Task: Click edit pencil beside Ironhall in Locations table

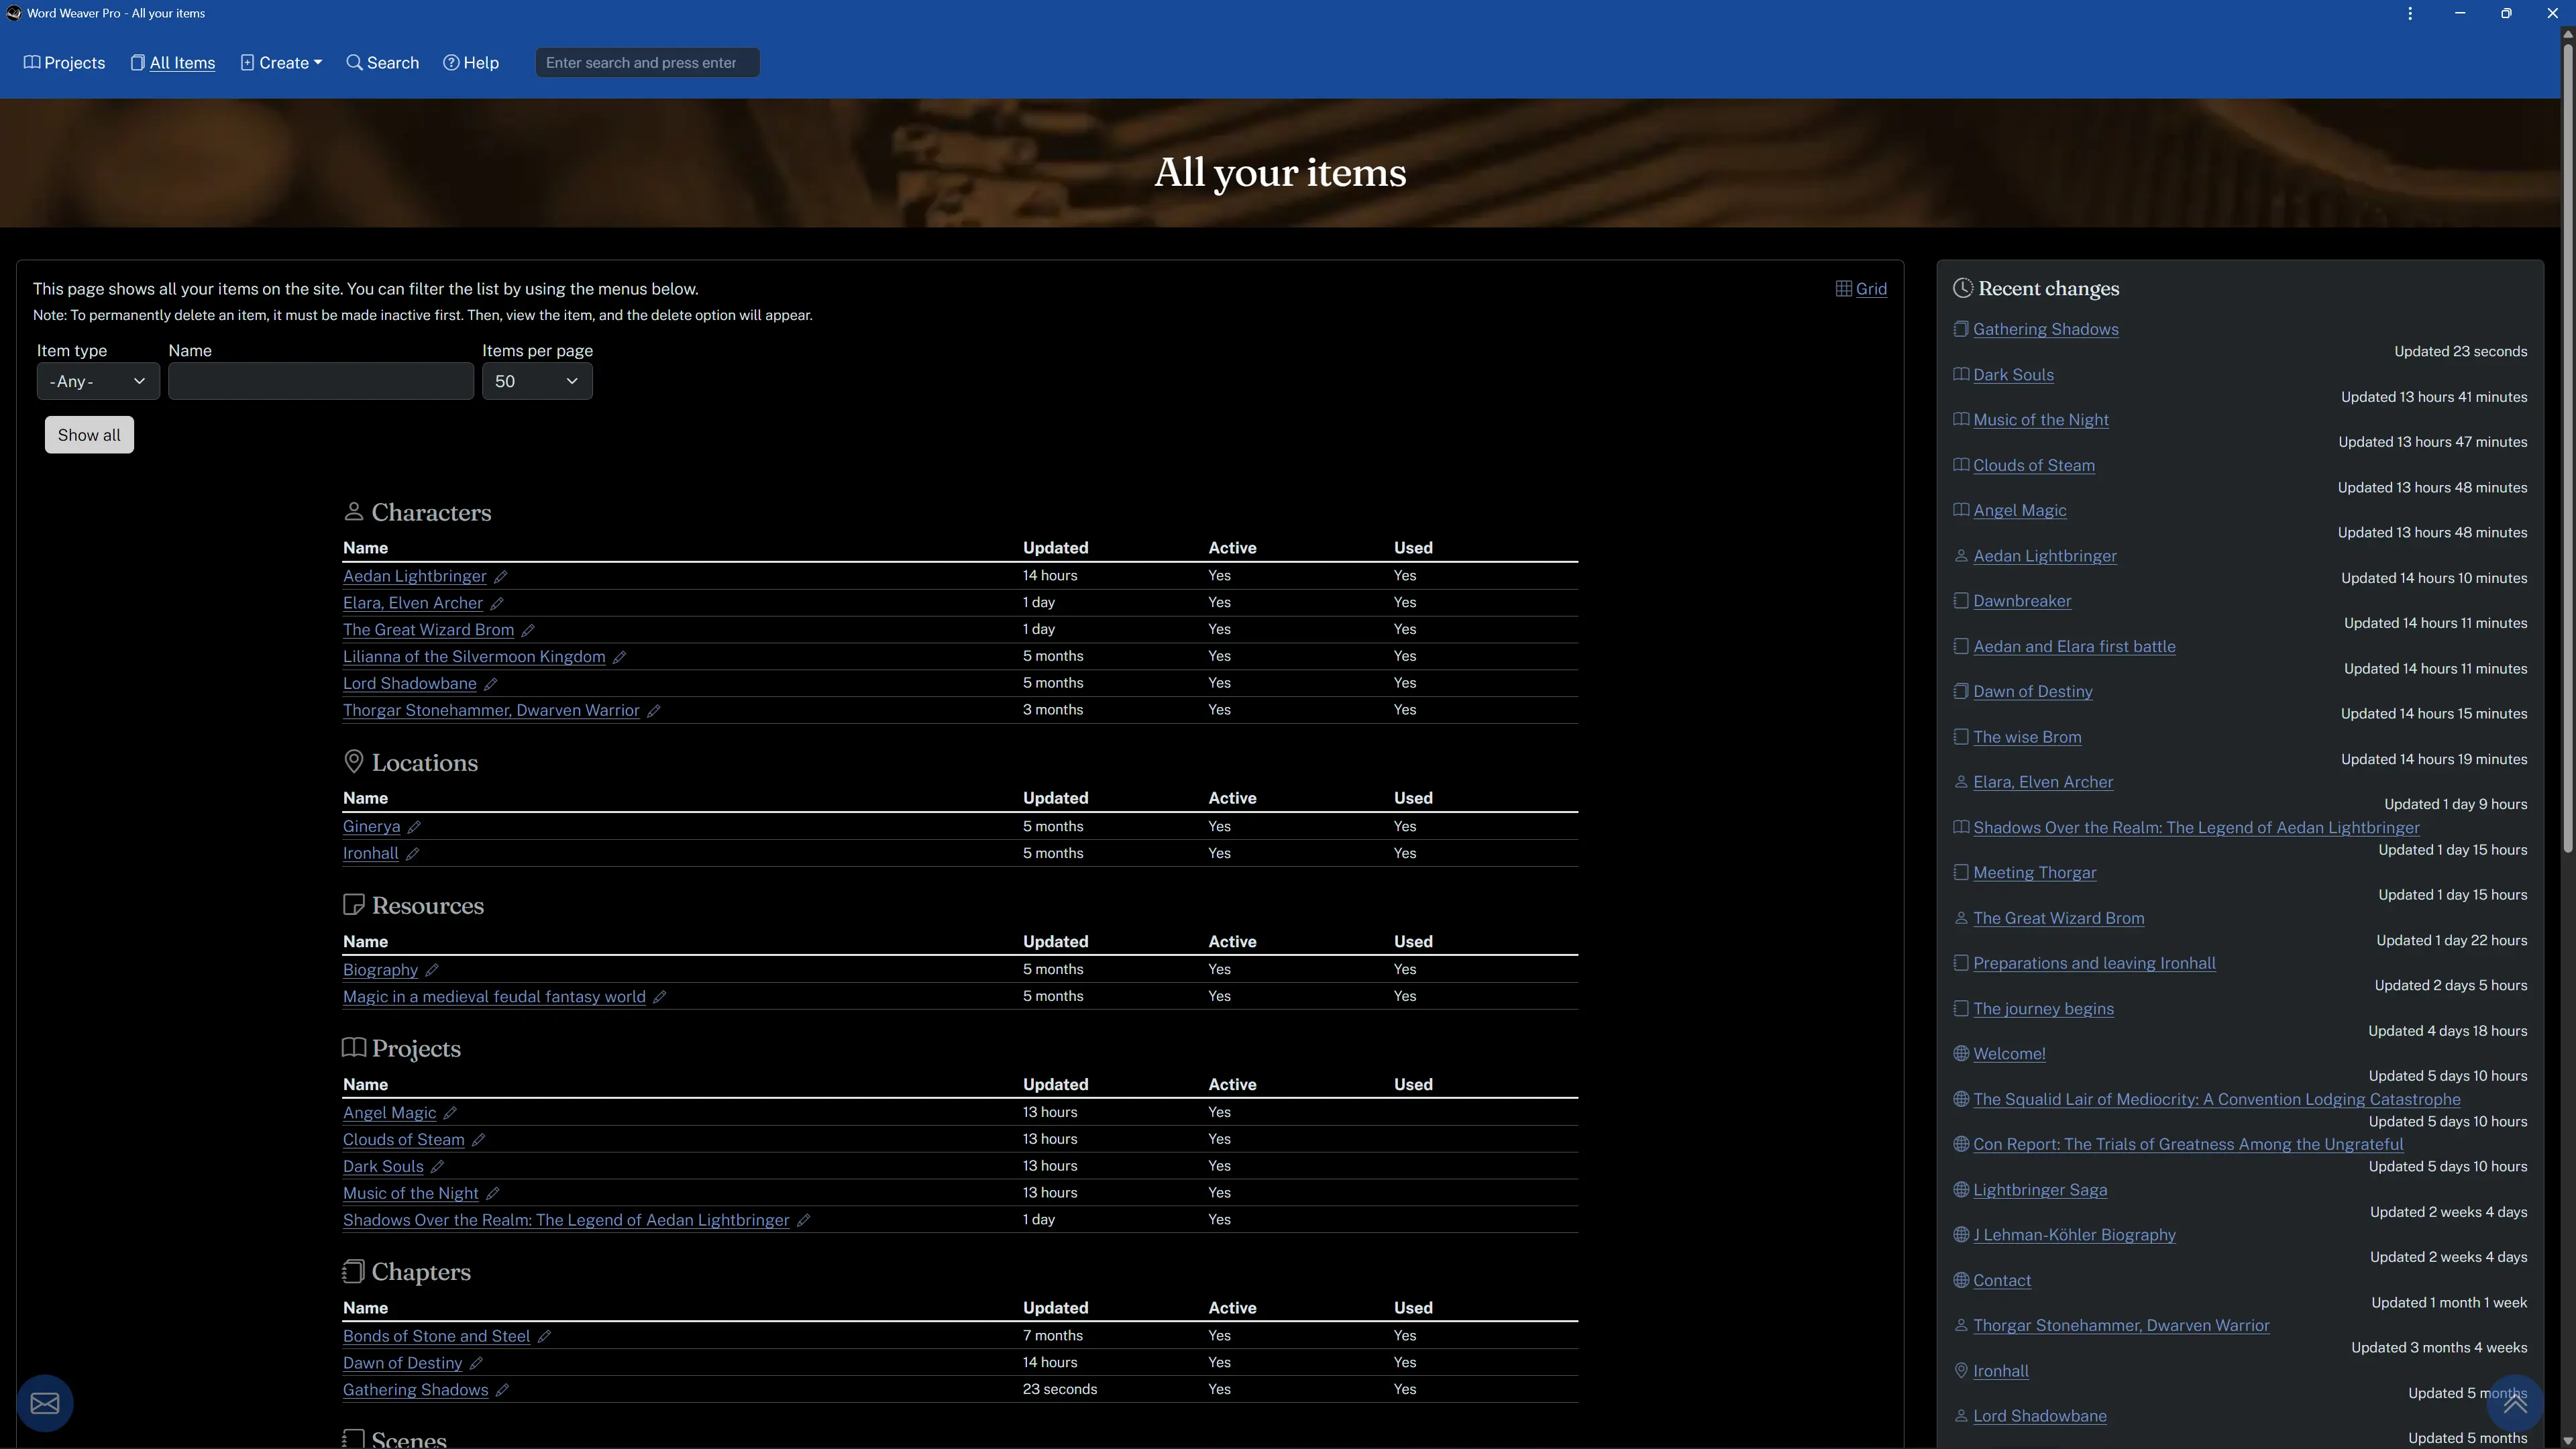Action: (x=412, y=854)
